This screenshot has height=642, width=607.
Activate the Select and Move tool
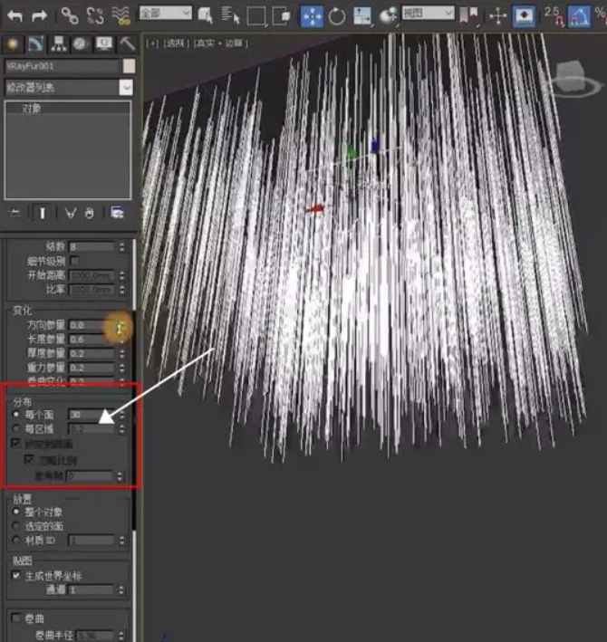[311, 15]
